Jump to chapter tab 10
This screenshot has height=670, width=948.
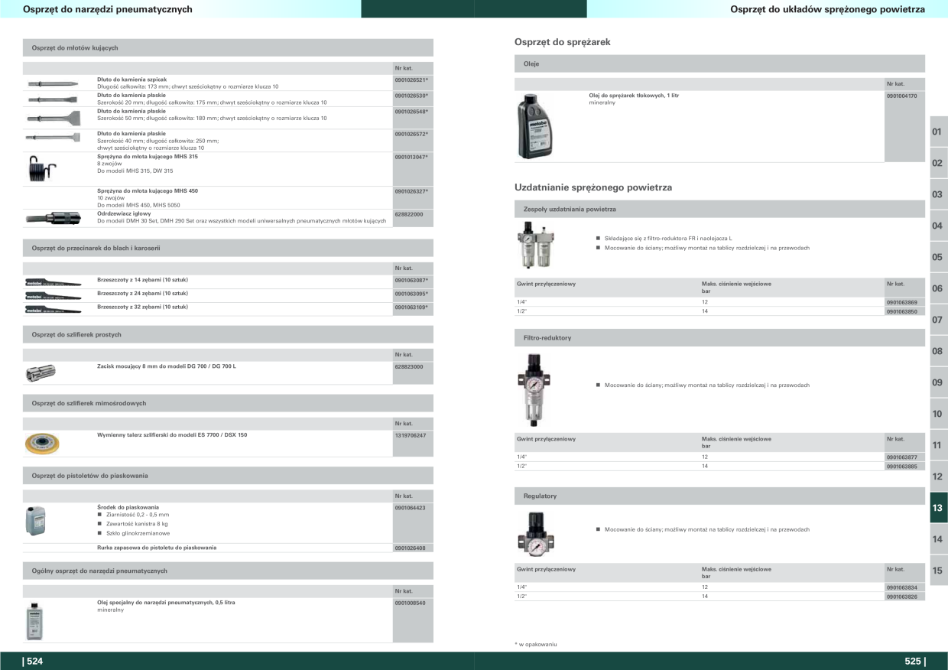938,414
